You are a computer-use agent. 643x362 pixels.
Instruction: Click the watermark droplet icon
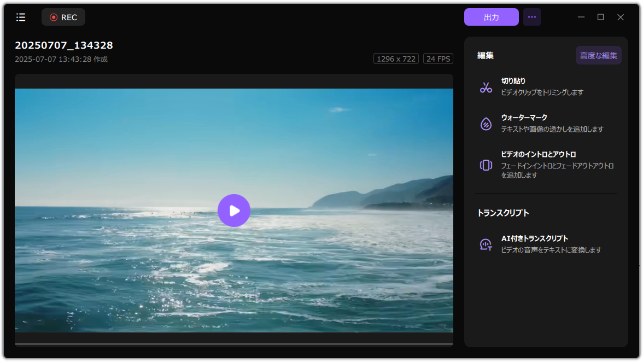point(486,124)
